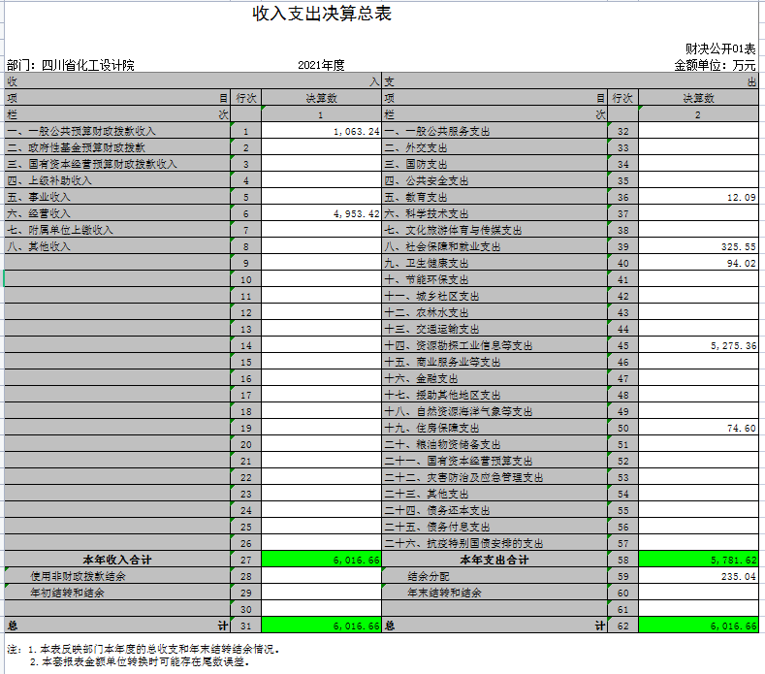765x674 pixels.
Task: Click the 债务付息支出 cell
Action: coord(494,528)
